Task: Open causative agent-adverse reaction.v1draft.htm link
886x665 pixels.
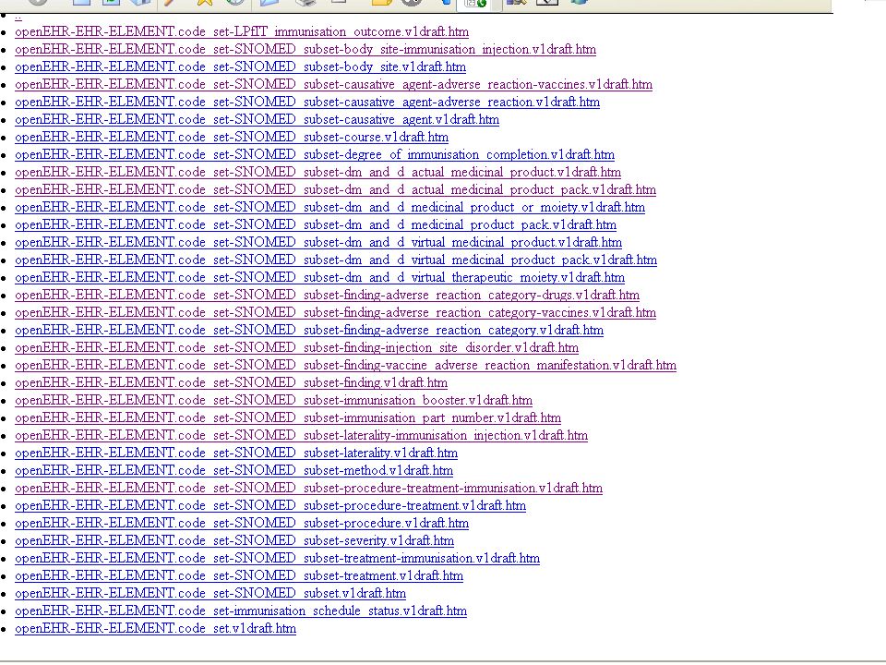Action: [x=307, y=102]
